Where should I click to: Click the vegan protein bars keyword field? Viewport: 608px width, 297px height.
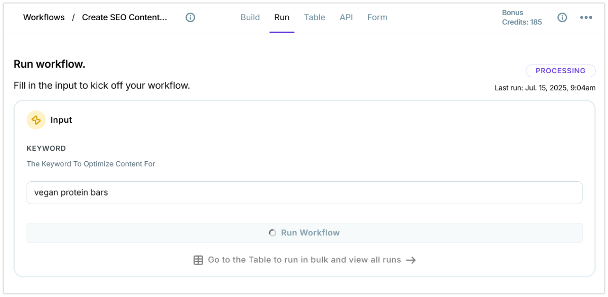[304, 192]
